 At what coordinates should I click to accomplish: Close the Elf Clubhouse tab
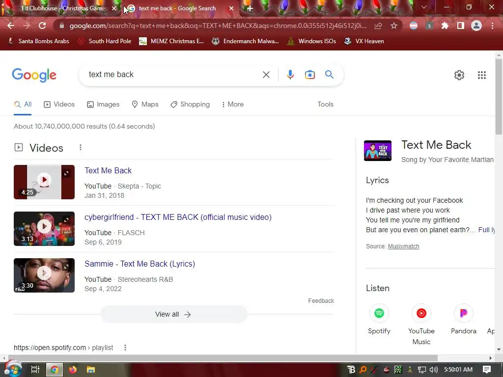(114, 9)
